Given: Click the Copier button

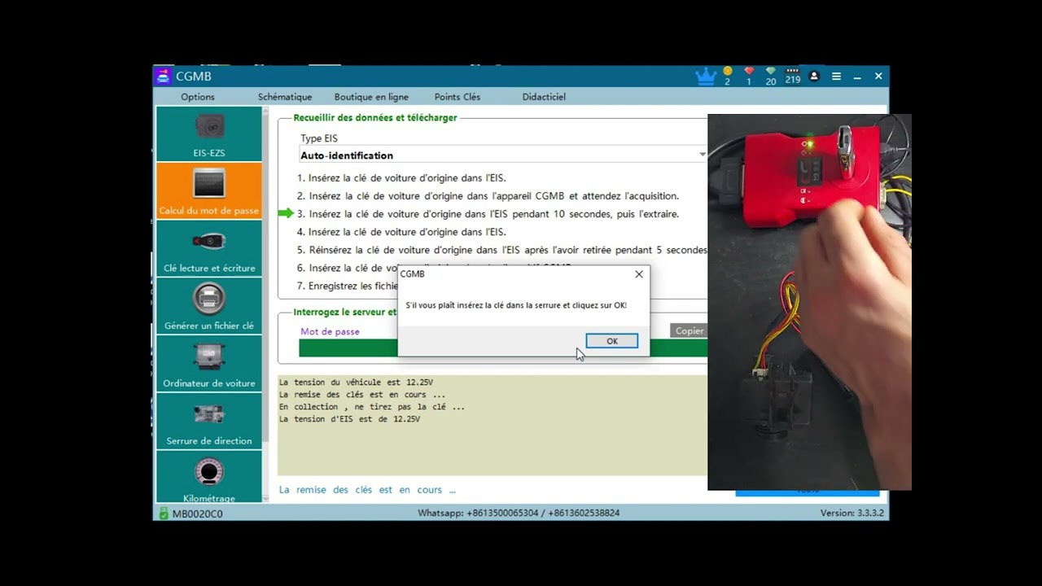Looking at the screenshot, I should pos(689,330).
